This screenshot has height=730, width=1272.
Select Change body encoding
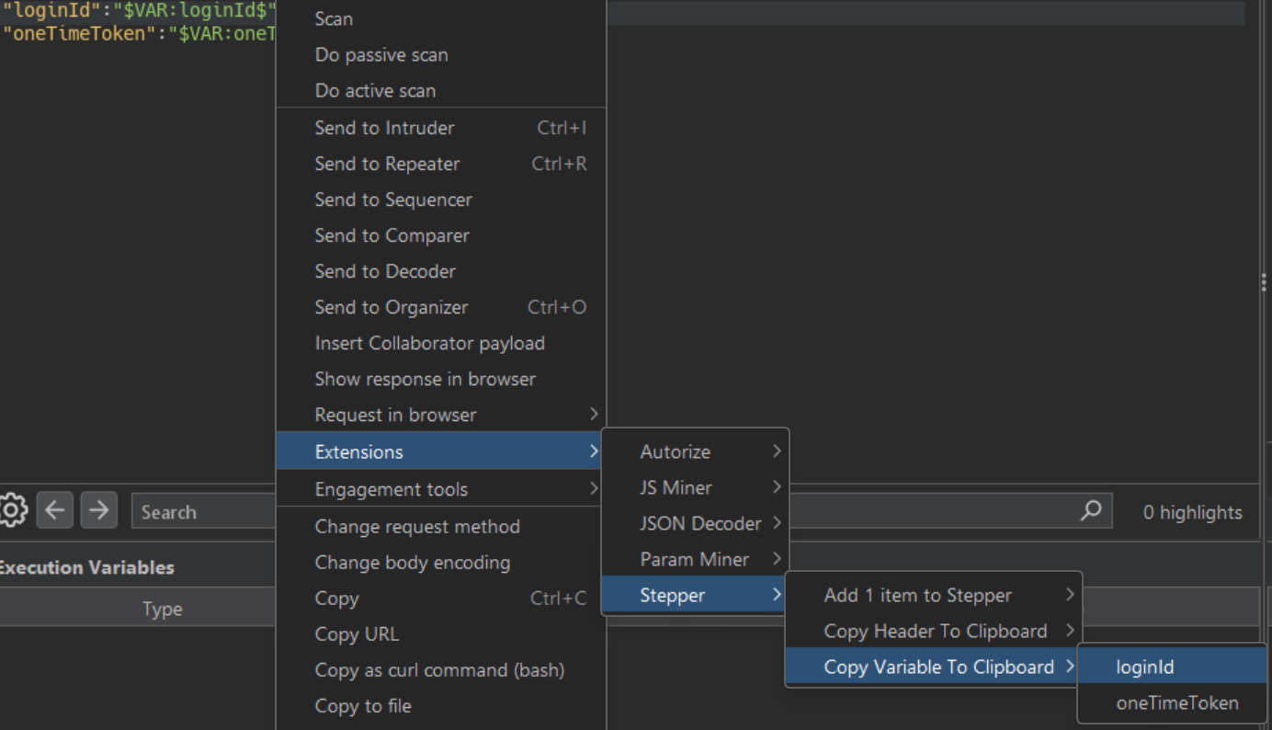pyautogui.click(x=441, y=562)
